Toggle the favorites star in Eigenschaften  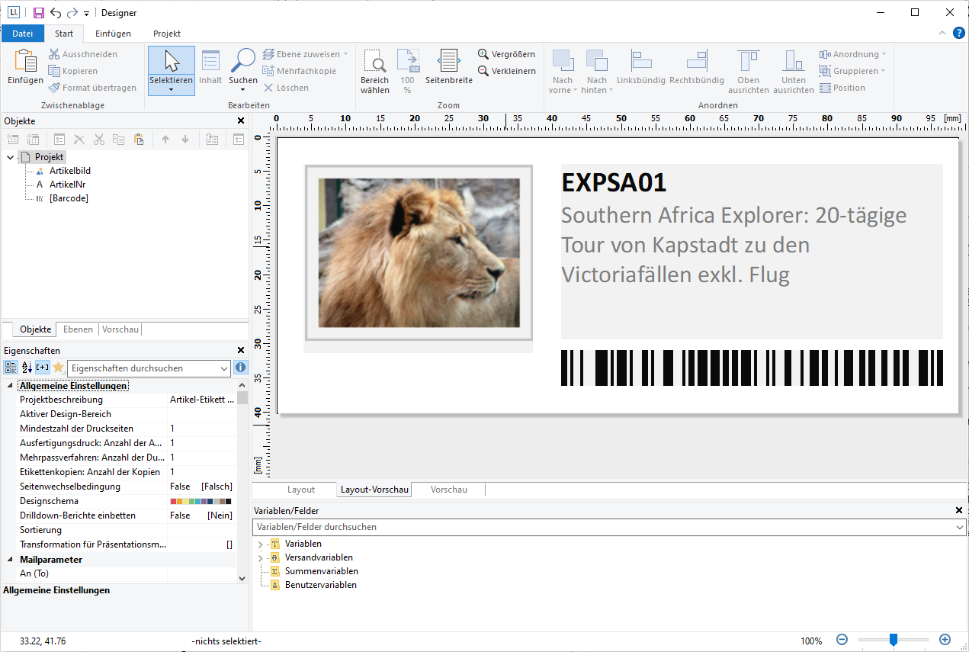58,368
